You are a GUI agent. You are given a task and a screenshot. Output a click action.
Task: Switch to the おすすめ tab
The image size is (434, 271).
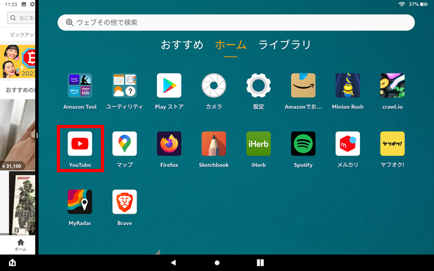(x=182, y=45)
